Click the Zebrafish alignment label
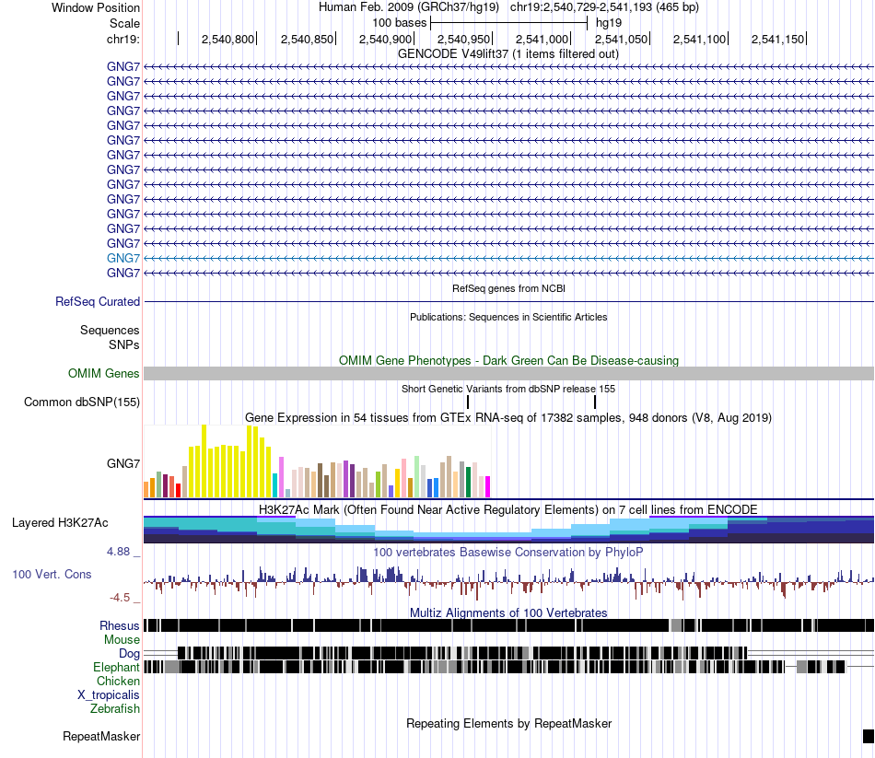 tap(115, 708)
